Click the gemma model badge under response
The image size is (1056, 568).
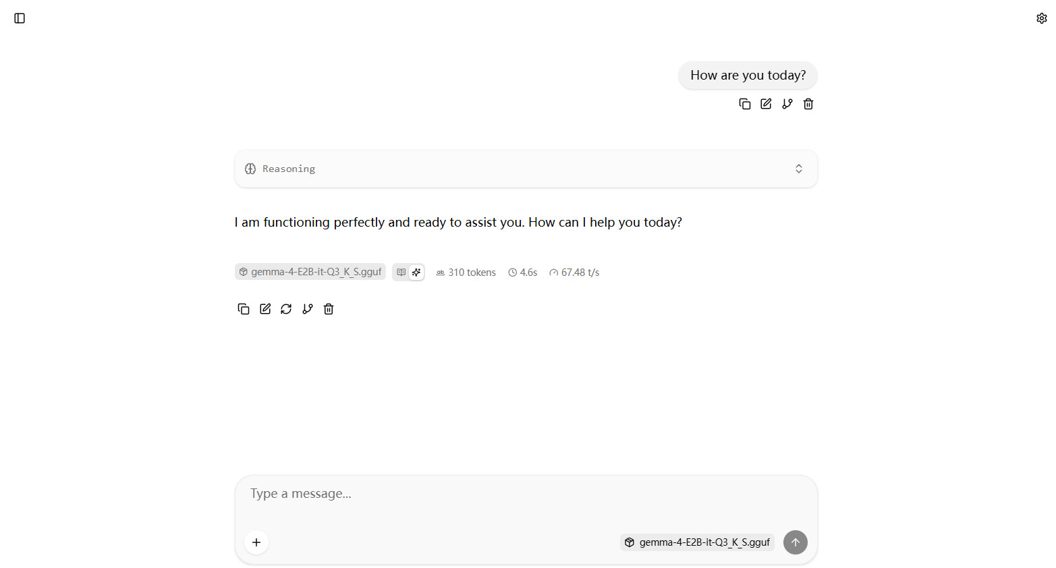coord(310,272)
